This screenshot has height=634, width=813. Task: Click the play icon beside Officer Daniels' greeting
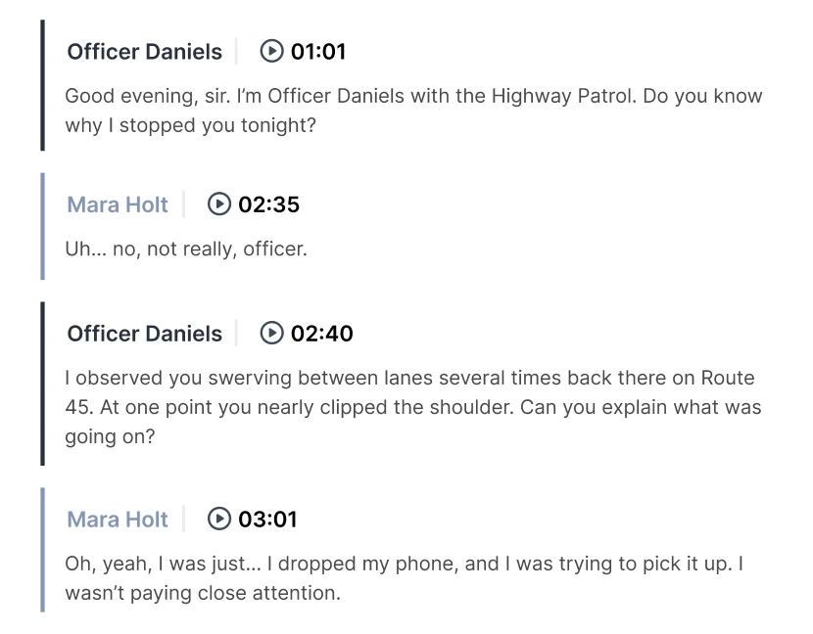(271, 51)
